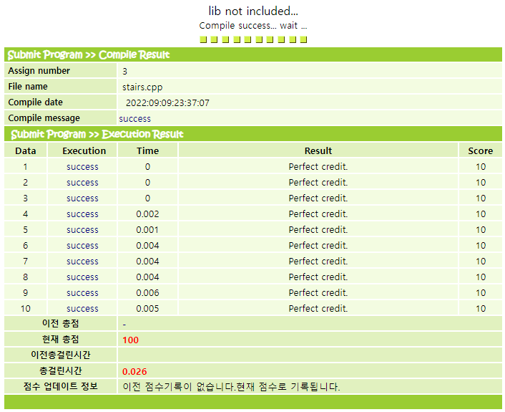Click 'success' in data row 5
The image size is (505, 412).
[x=82, y=230]
